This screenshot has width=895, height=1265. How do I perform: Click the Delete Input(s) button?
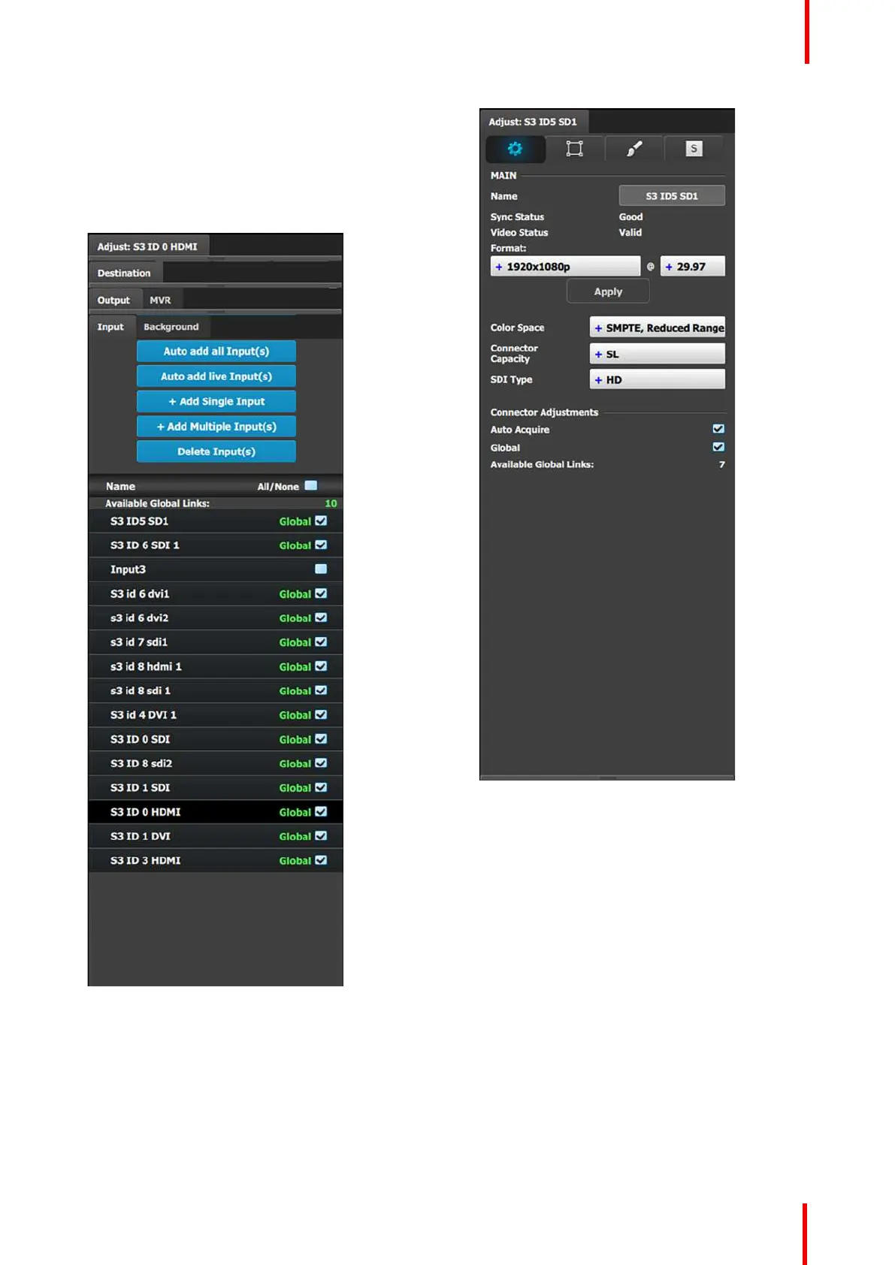(216, 451)
